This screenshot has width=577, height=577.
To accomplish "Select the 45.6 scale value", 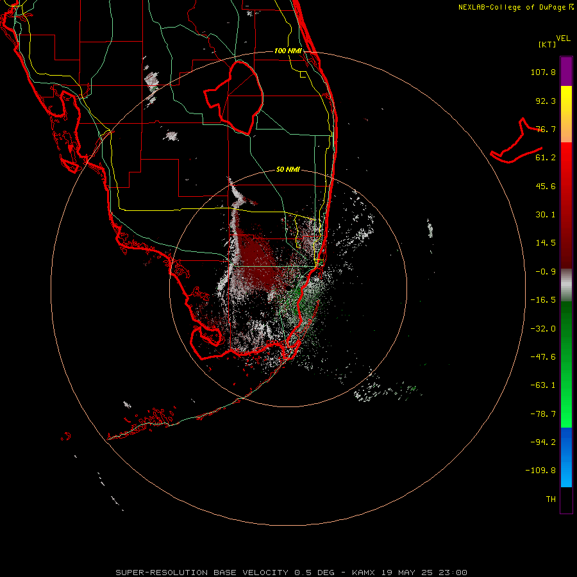I will [x=546, y=186].
